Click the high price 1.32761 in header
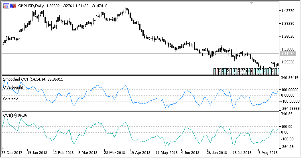Viewport: 301px width, 158px height. (x=67, y=6)
